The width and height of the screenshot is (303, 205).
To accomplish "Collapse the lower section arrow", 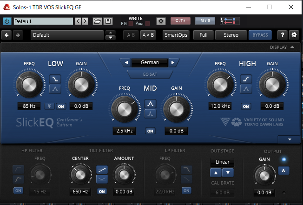I will (x=290, y=139).
